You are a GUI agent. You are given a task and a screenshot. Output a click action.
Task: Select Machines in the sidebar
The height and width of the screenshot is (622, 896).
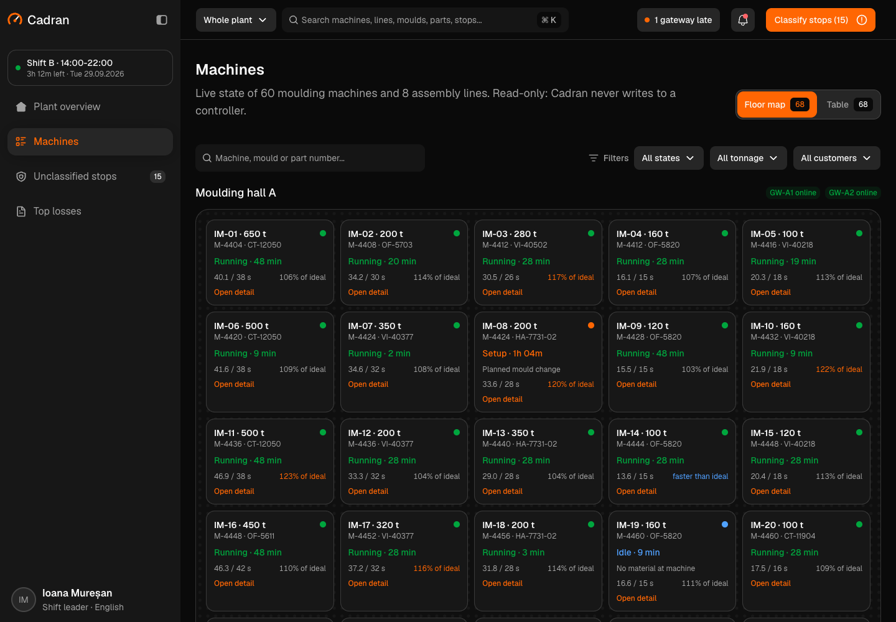90,142
